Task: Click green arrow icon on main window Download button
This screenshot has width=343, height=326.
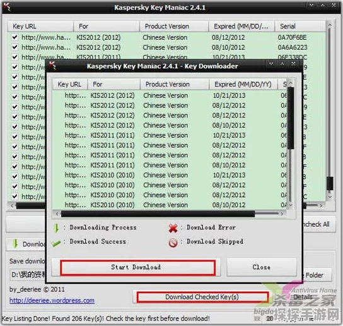Action: [x=15, y=244]
